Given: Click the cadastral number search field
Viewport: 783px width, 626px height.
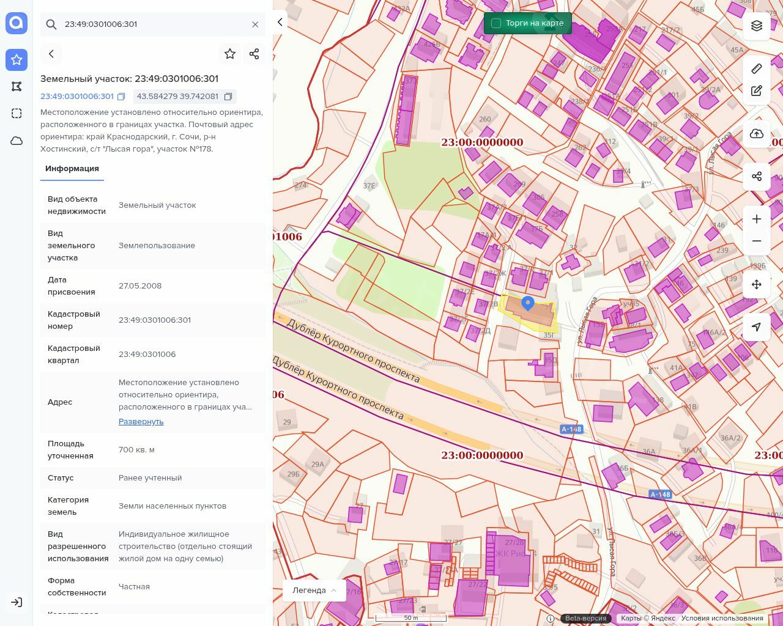Looking at the screenshot, I should pyautogui.click(x=153, y=24).
